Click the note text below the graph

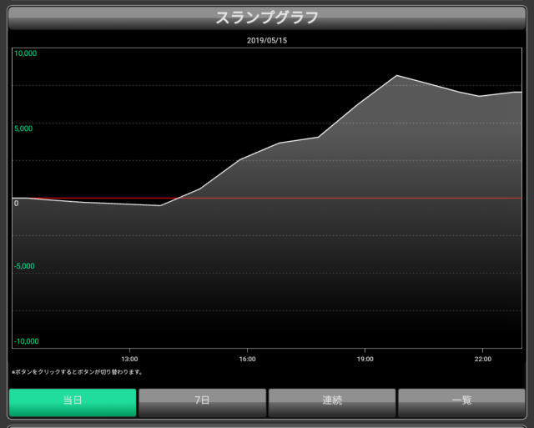click(77, 372)
